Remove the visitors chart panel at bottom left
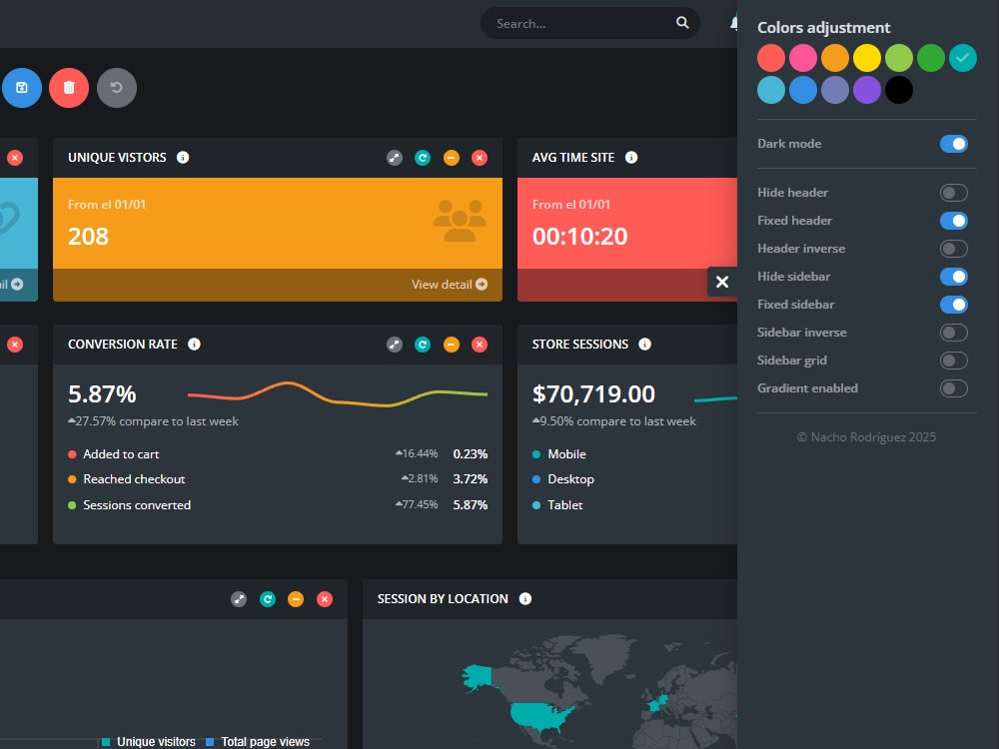 click(x=325, y=599)
